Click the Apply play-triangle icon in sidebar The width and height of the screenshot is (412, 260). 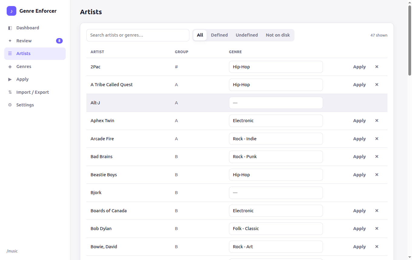[10, 79]
